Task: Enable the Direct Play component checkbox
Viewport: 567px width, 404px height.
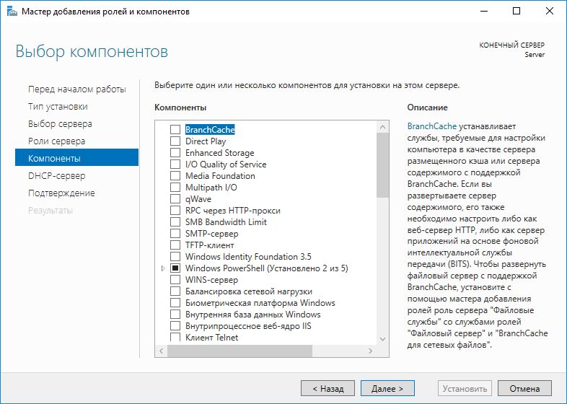Action: tap(175, 141)
